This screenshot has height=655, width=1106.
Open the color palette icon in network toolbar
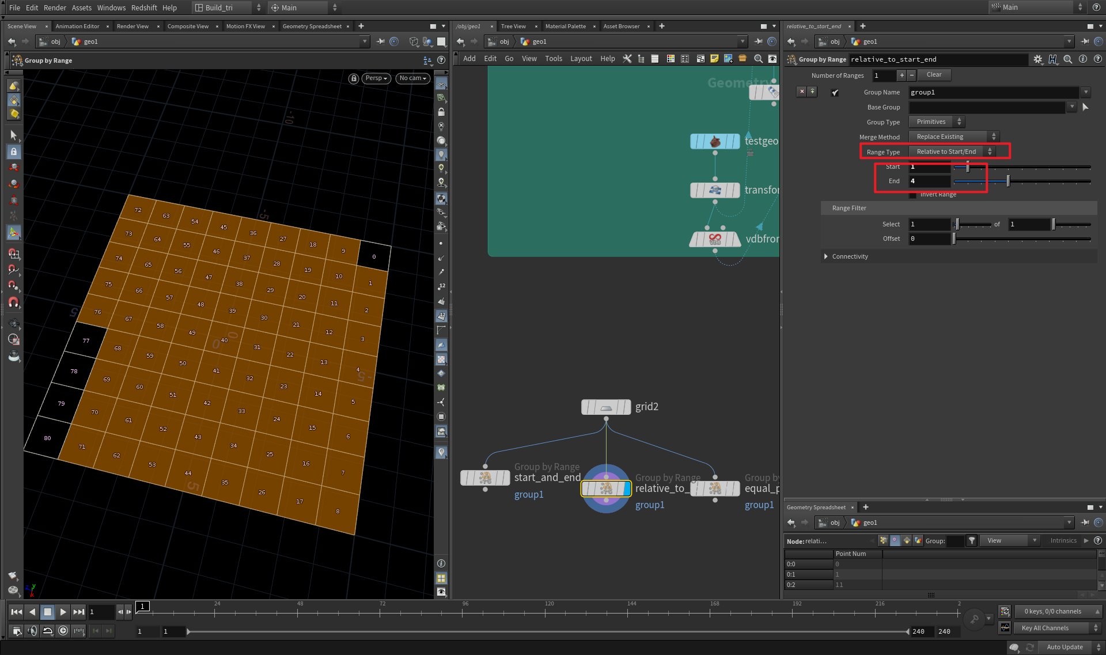pyautogui.click(x=671, y=58)
